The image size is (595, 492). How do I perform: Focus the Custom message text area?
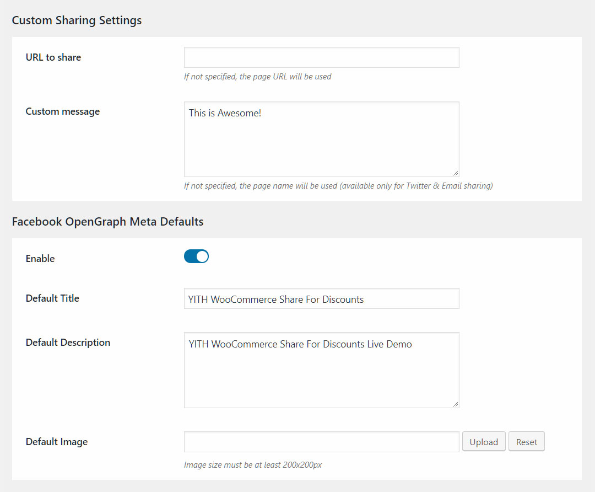(x=321, y=139)
